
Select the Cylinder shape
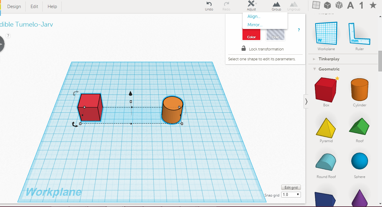point(359,90)
